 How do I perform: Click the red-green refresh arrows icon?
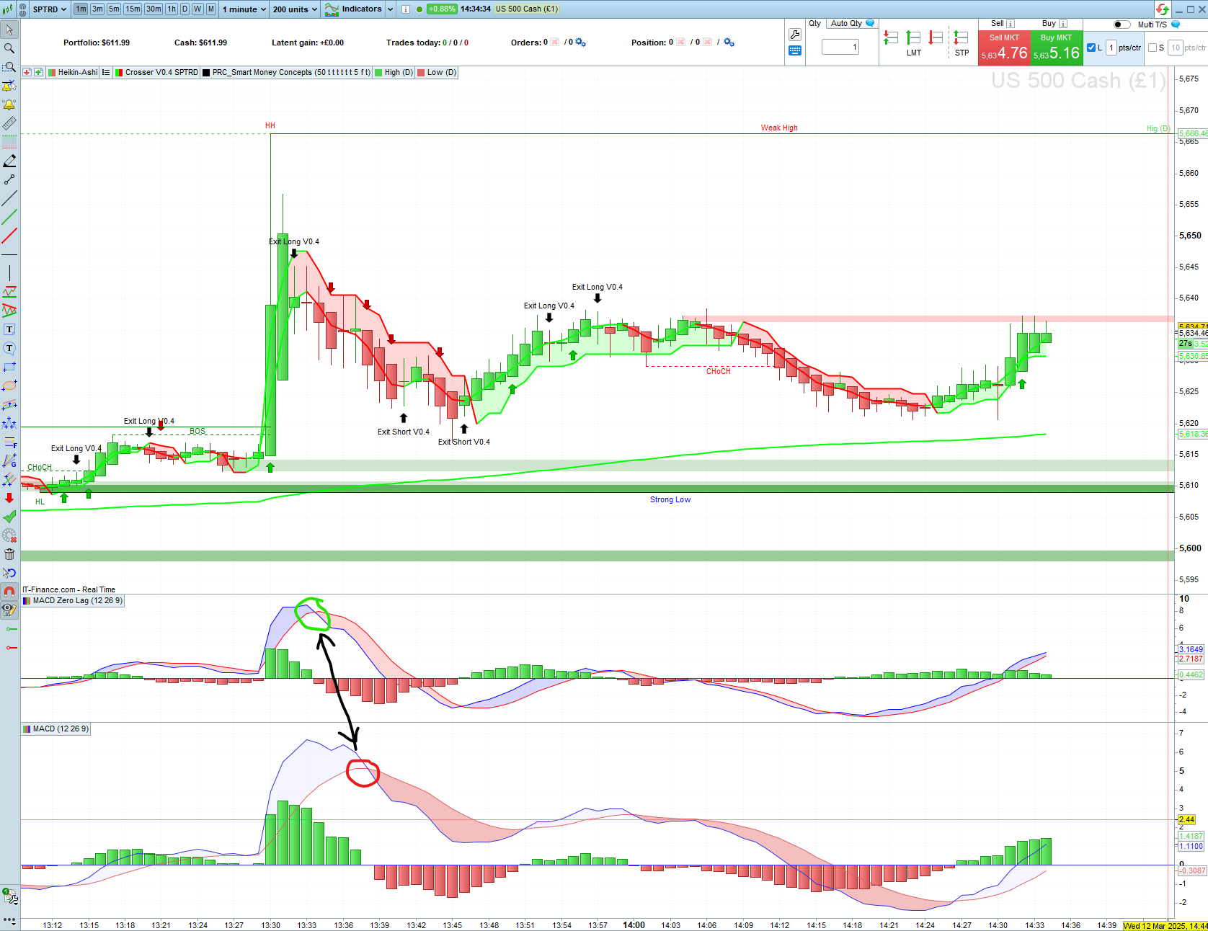(1163, 9)
